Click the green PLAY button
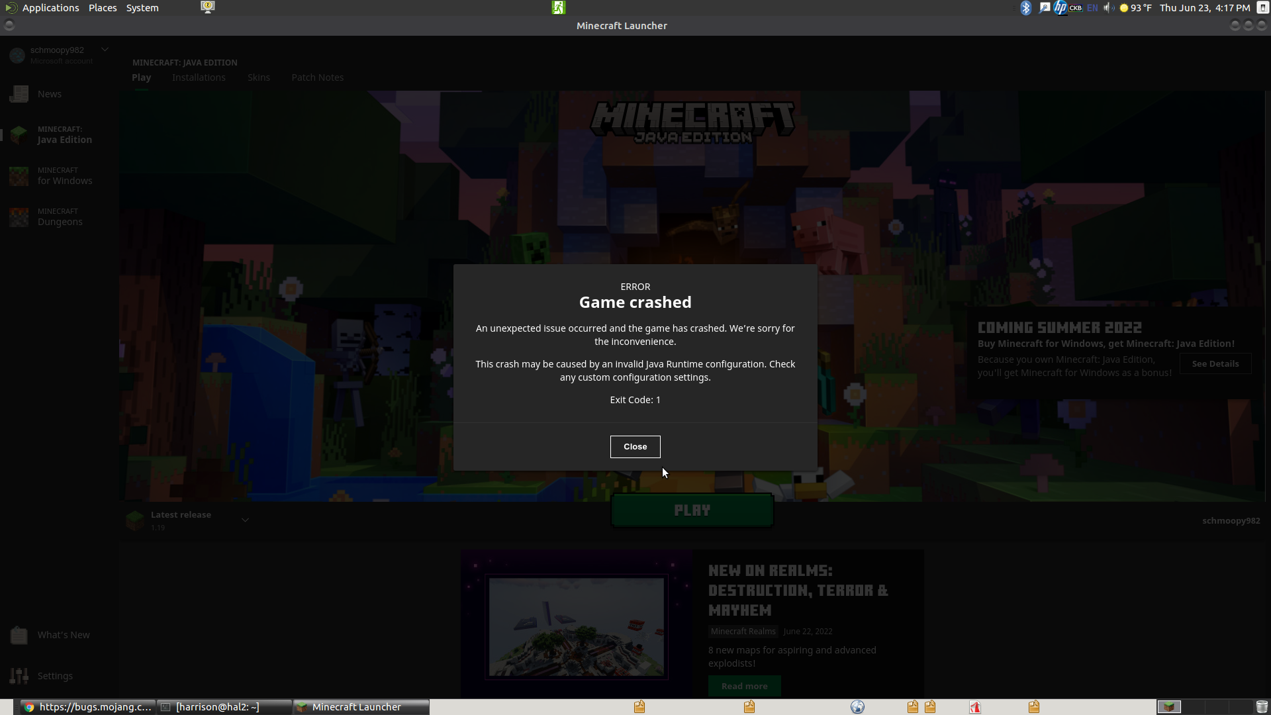Screen dimensions: 1271x715 click(x=692, y=510)
